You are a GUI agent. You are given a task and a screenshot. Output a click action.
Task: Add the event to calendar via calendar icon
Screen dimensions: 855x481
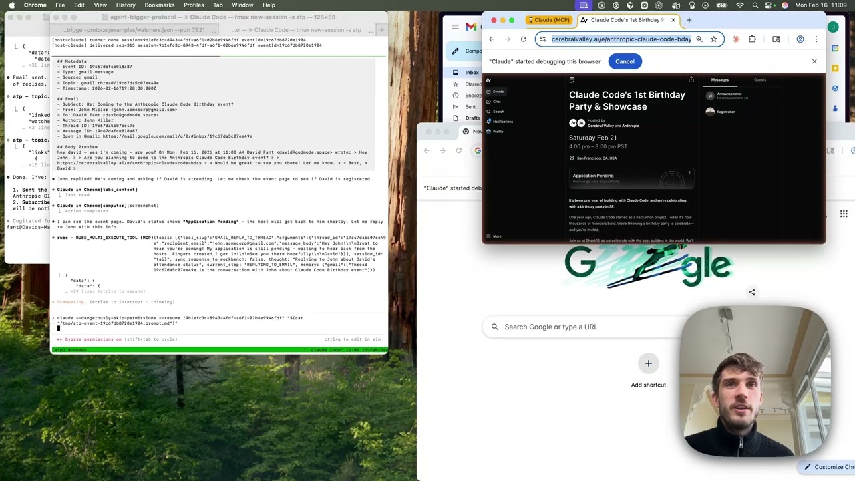coord(572,80)
